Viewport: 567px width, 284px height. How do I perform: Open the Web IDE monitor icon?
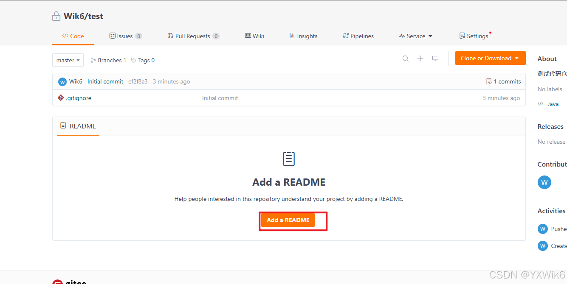(435, 58)
